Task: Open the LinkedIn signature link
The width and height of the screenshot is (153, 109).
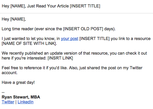Action: click(x=25, y=102)
